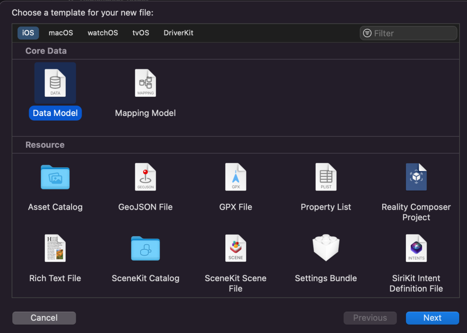This screenshot has width=467, height=333.
Task: Select the GPX File icon
Action: (x=236, y=177)
